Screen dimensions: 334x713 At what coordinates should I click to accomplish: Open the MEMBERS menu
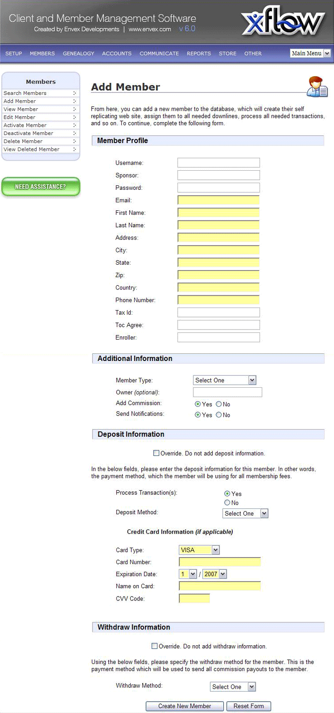(x=42, y=53)
